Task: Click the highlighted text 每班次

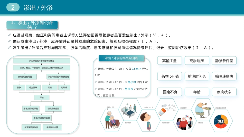Action: 129,89
